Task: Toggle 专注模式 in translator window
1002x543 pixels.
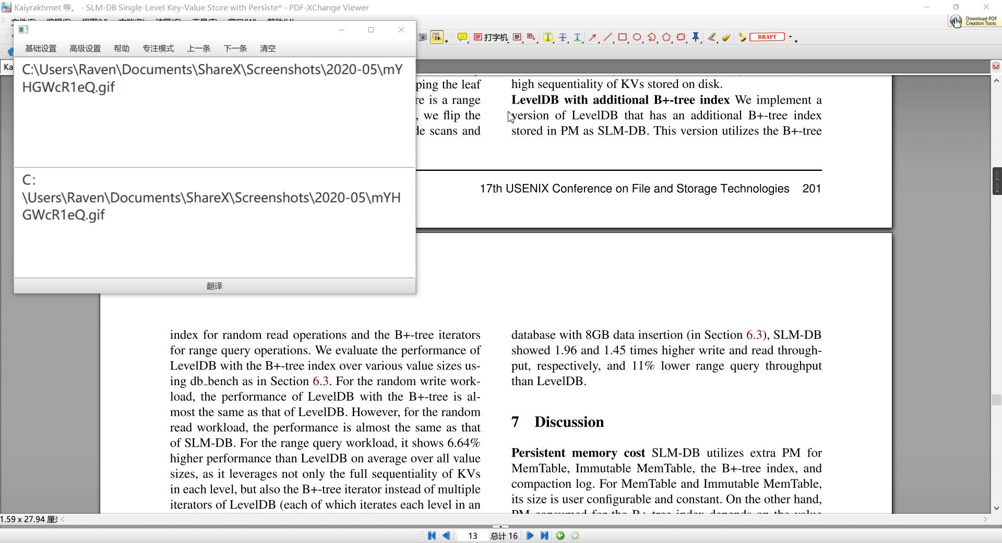Action: point(158,48)
